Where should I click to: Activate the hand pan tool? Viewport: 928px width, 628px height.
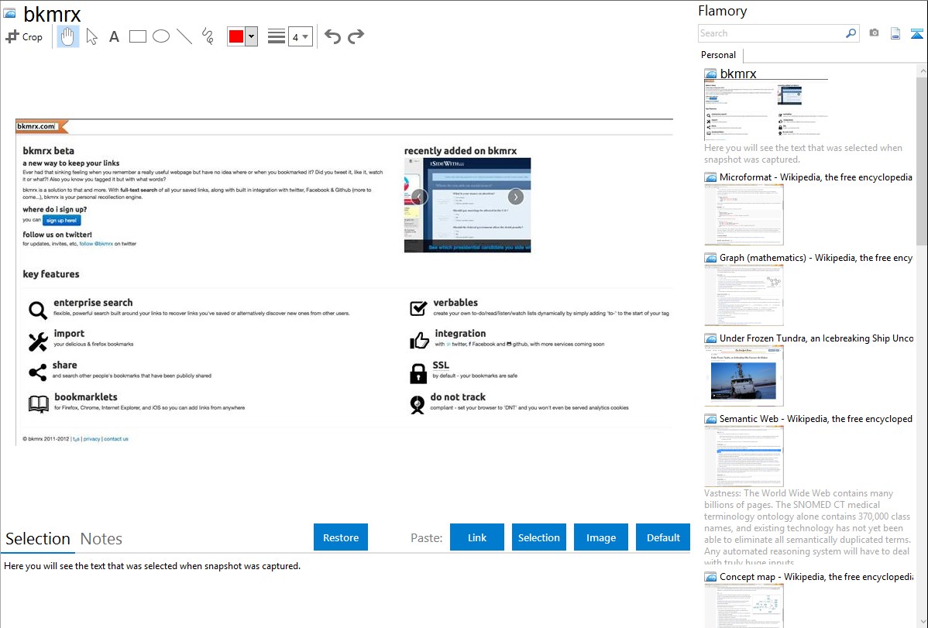[x=68, y=36]
